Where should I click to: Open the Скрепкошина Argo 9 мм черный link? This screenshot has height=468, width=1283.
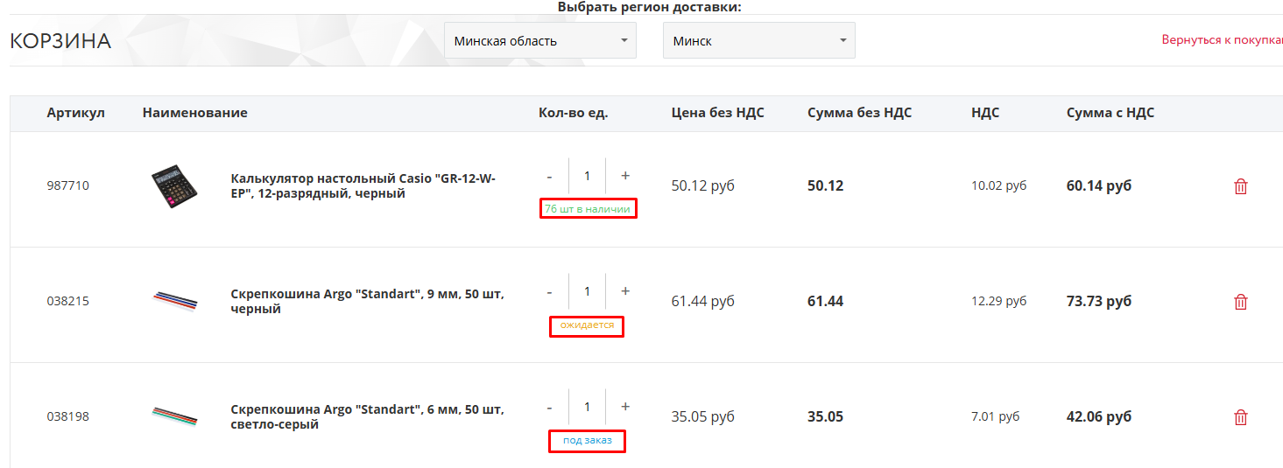(x=367, y=301)
